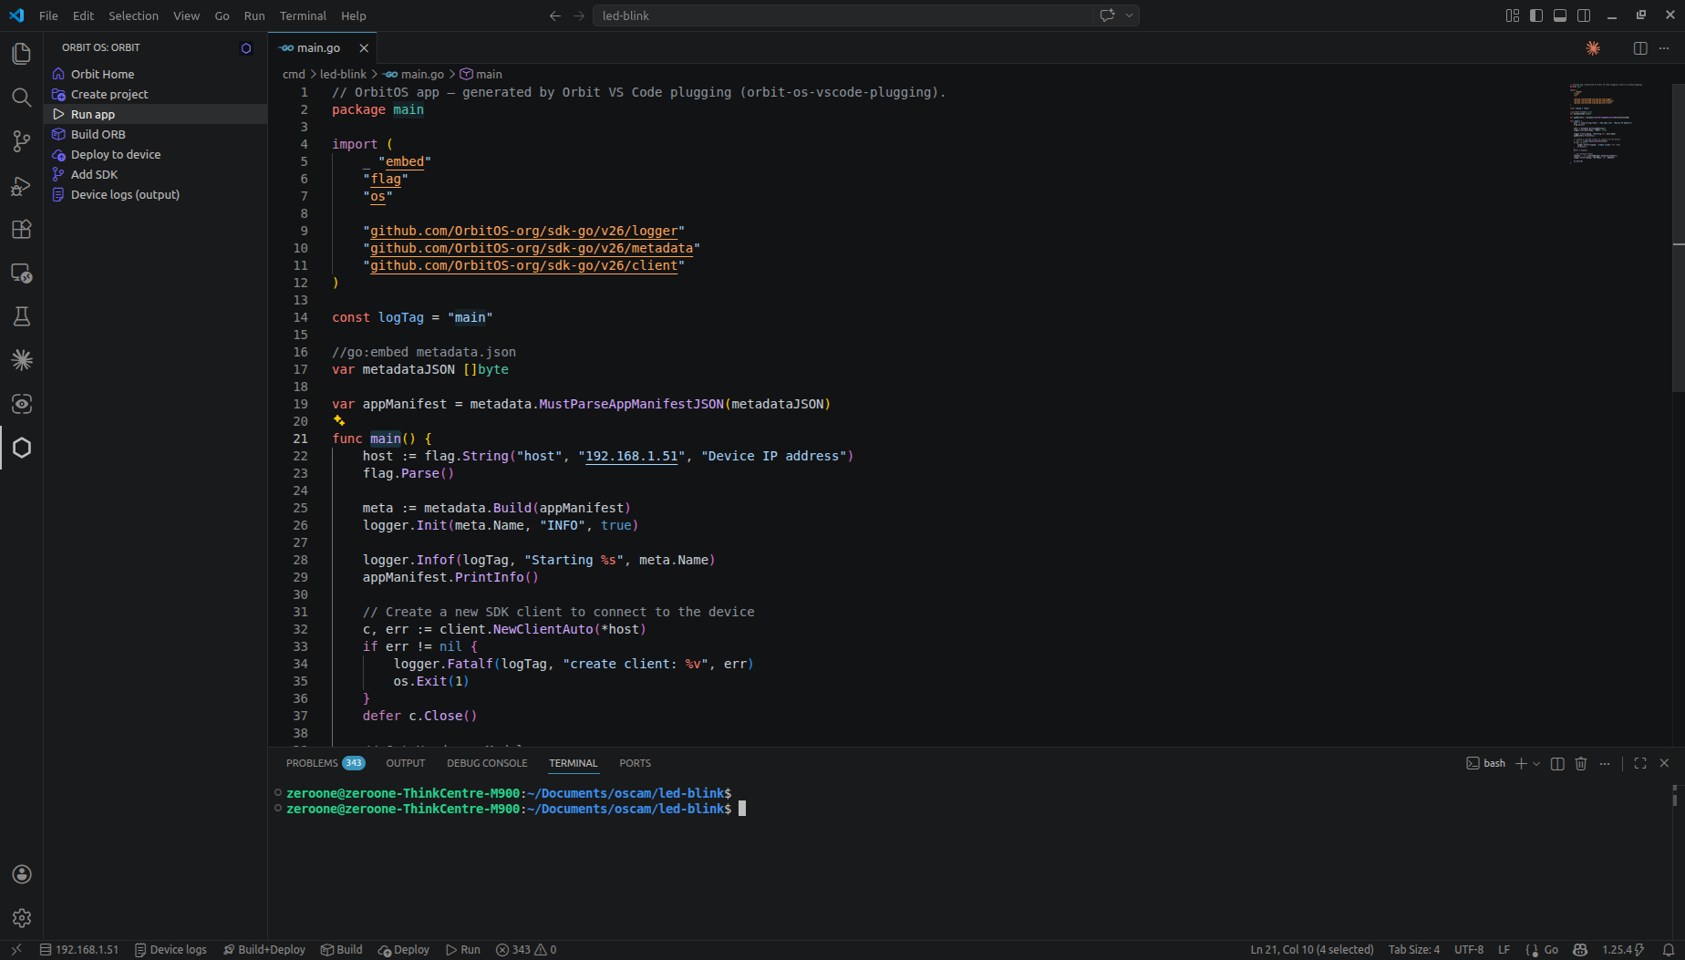Open the led-blink breadcrumb folder
1685x960 pixels.
coord(343,74)
